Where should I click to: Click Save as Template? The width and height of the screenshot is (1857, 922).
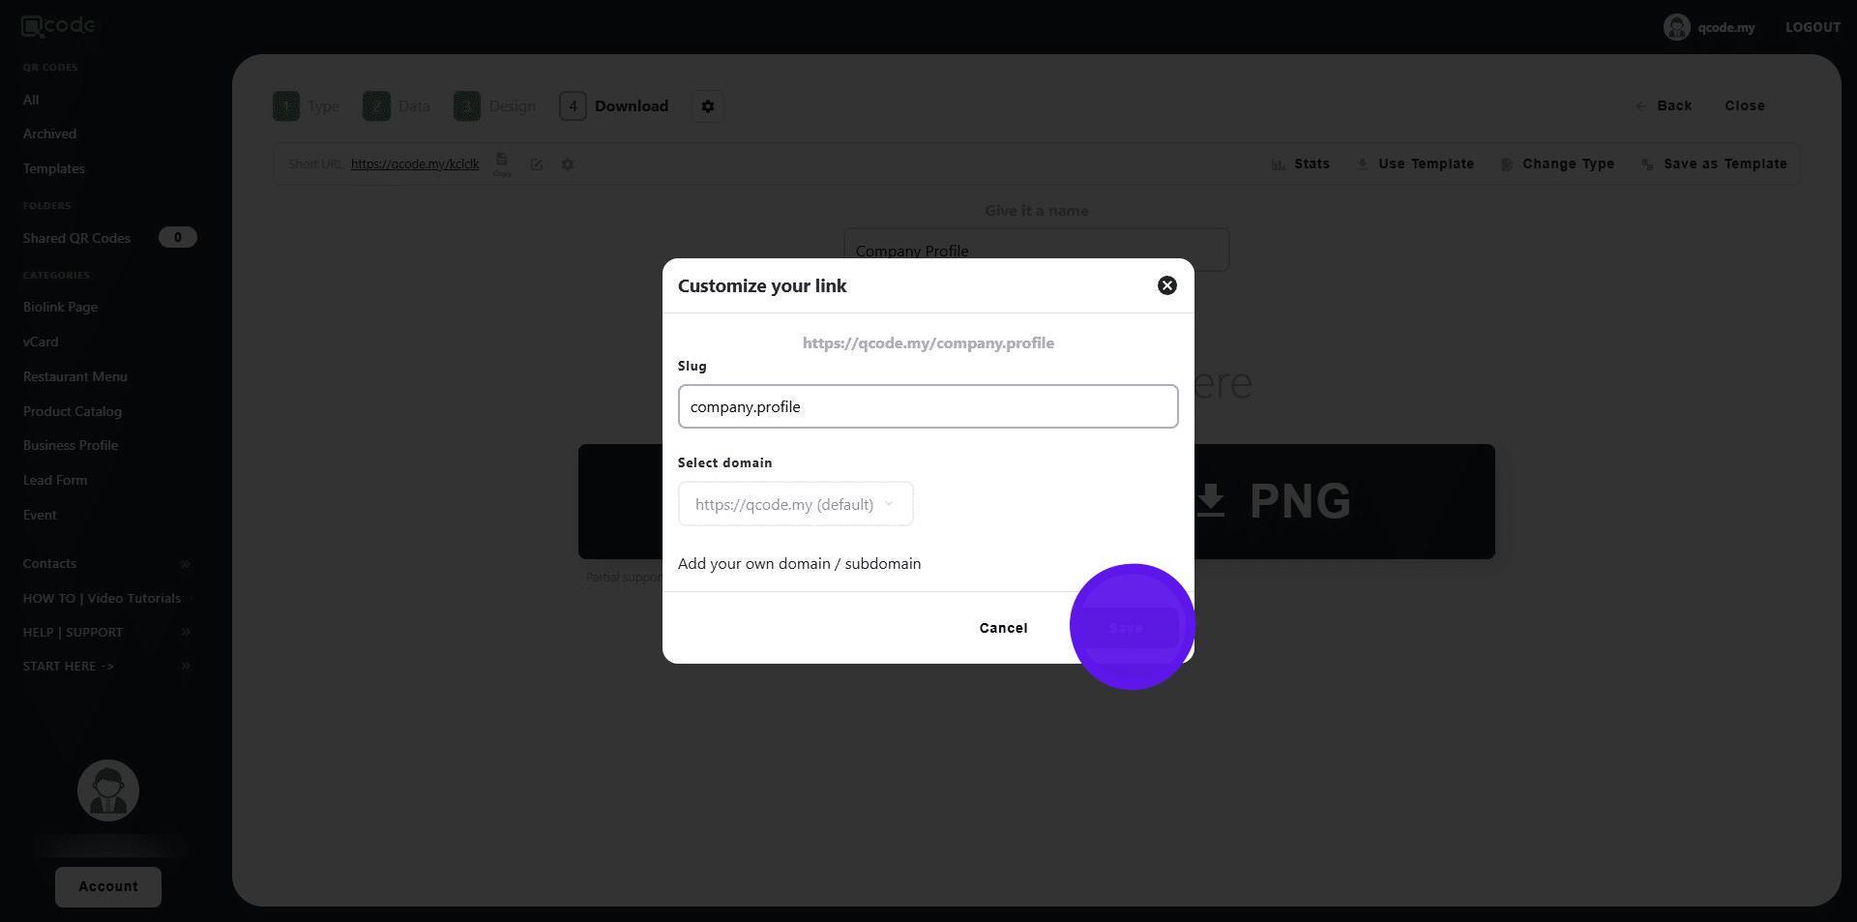(1714, 164)
